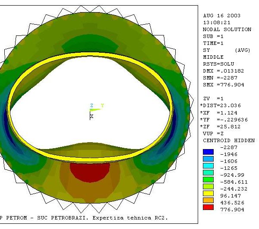This screenshot has height=229, width=259.
Task: Click the red swatch in the contour legend
Action: tap(208, 207)
